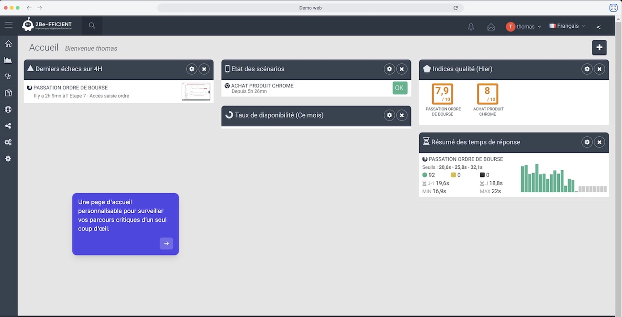The height and width of the screenshot is (317, 622).
Task: Click the Home icon in left sidebar
Action: [x=8, y=44]
